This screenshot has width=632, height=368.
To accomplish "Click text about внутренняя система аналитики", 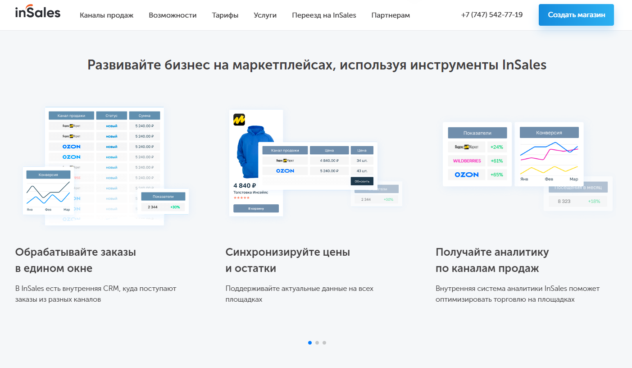I will (518, 294).
